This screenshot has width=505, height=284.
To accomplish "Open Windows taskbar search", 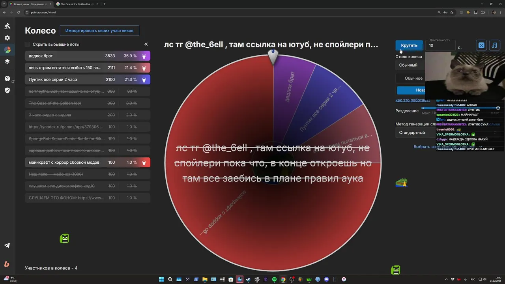I will pyautogui.click(x=170, y=279).
